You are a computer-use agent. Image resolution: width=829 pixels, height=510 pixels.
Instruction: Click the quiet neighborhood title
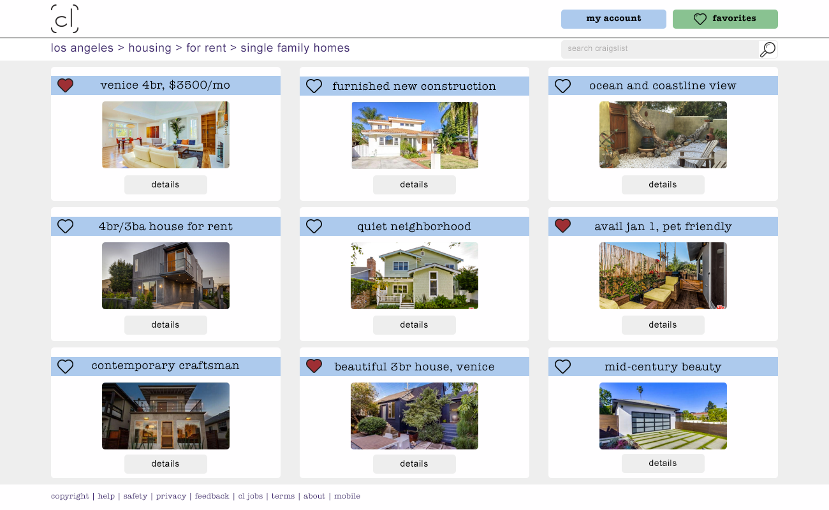[414, 226]
